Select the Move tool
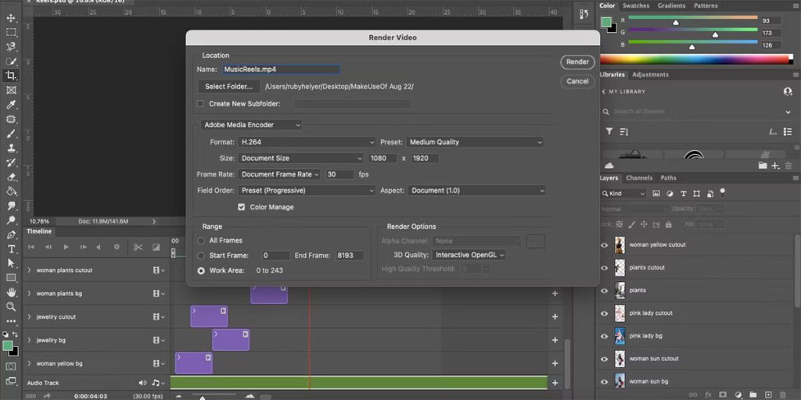The image size is (801, 400). [x=11, y=17]
